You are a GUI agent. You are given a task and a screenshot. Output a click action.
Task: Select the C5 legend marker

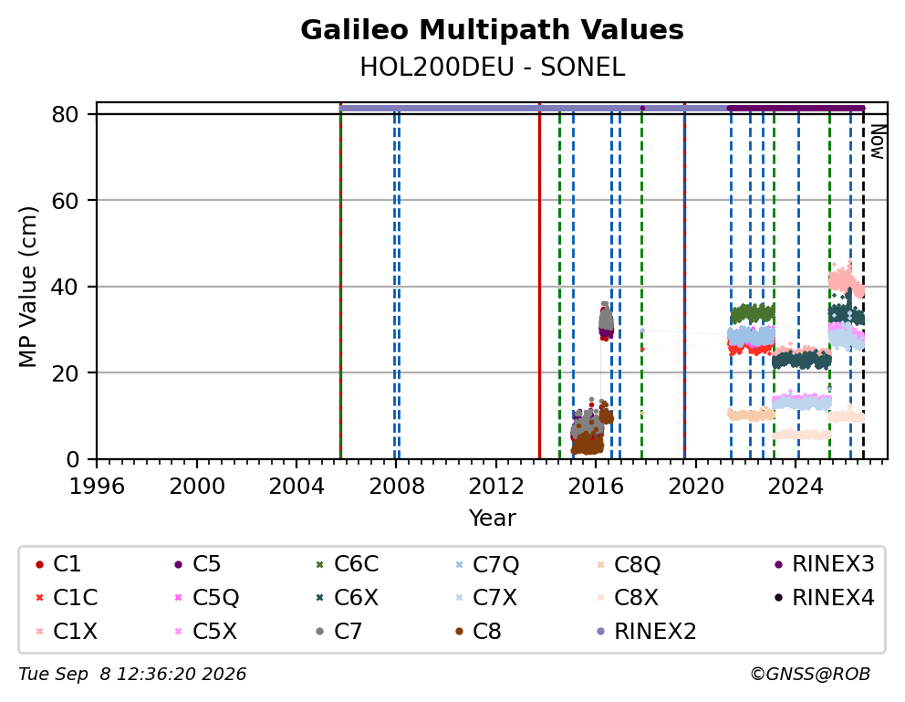(x=178, y=564)
